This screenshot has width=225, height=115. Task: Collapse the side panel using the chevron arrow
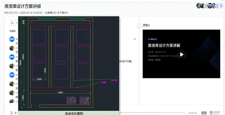click(139, 25)
